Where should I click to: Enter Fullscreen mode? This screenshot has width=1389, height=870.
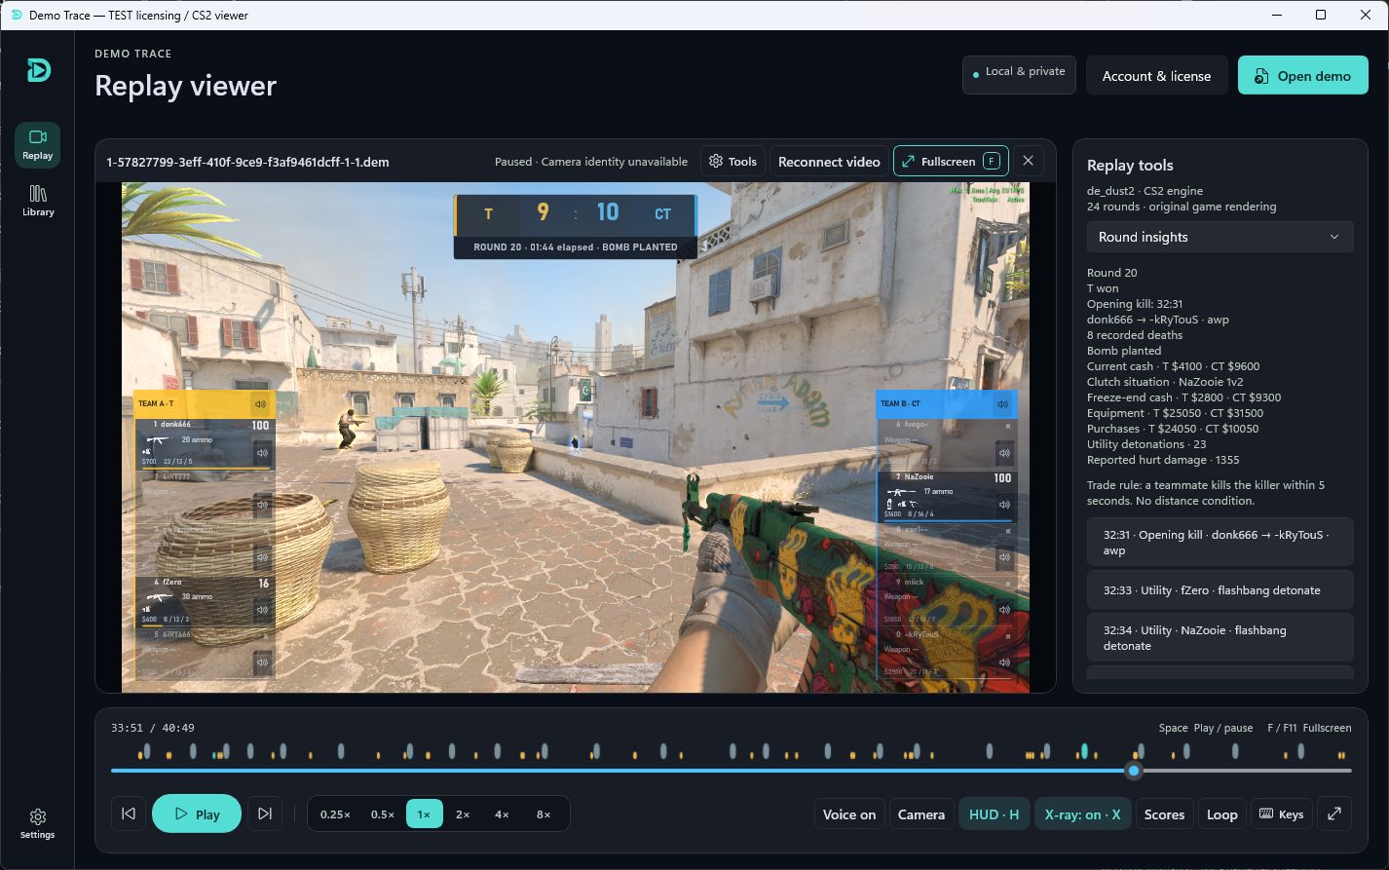pyautogui.click(x=951, y=161)
